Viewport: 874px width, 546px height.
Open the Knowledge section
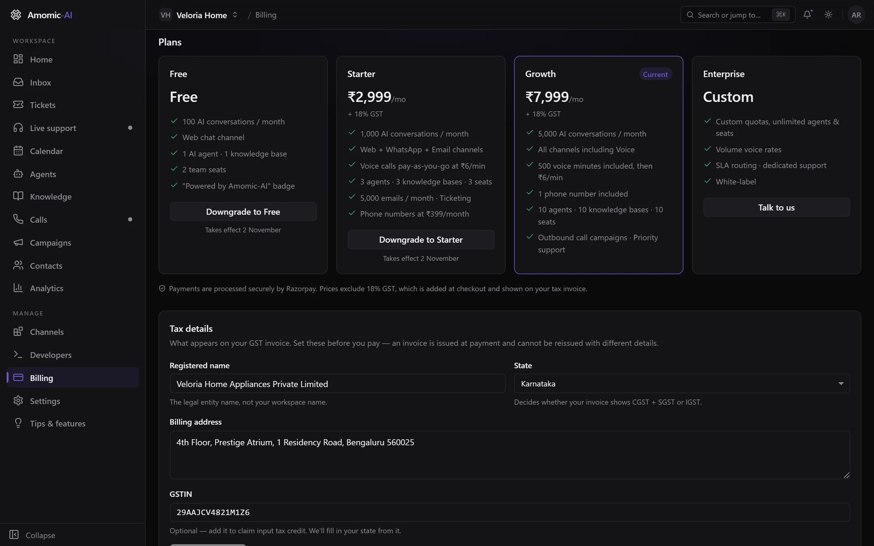pyautogui.click(x=73, y=197)
